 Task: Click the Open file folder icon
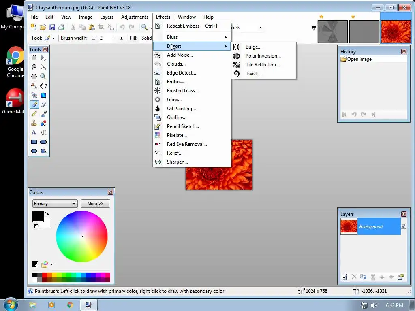click(43, 27)
